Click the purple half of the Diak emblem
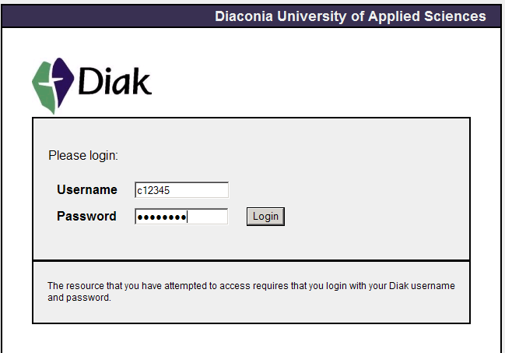The height and width of the screenshot is (353, 505). (x=63, y=83)
